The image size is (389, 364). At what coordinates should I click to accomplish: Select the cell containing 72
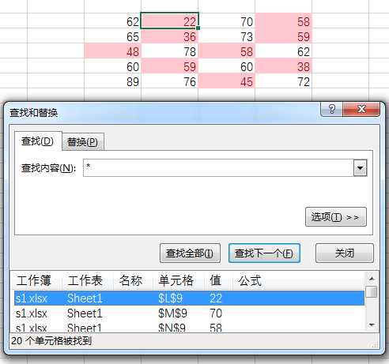click(x=284, y=81)
